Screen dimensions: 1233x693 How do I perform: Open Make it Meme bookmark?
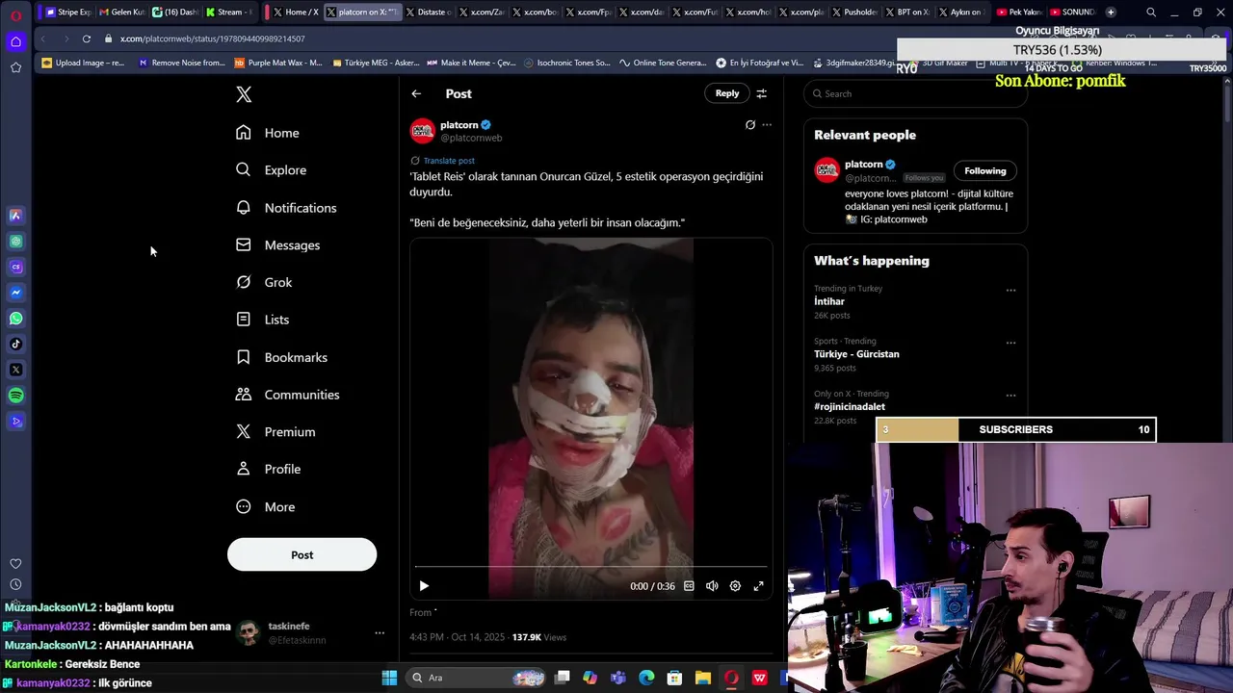click(x=472, y=63)
